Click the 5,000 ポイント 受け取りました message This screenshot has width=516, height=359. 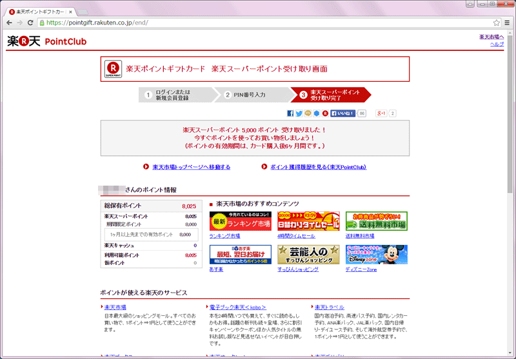(x=254, y=130)
